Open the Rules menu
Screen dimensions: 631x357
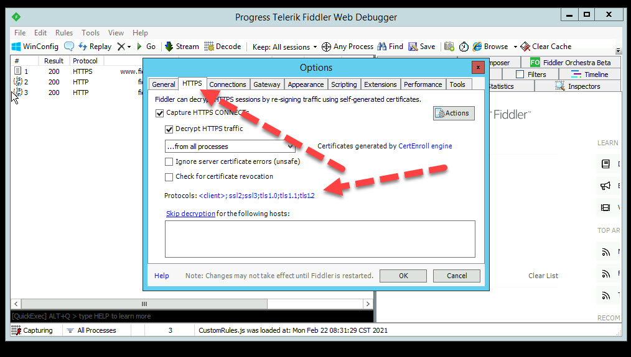(64, 33)
